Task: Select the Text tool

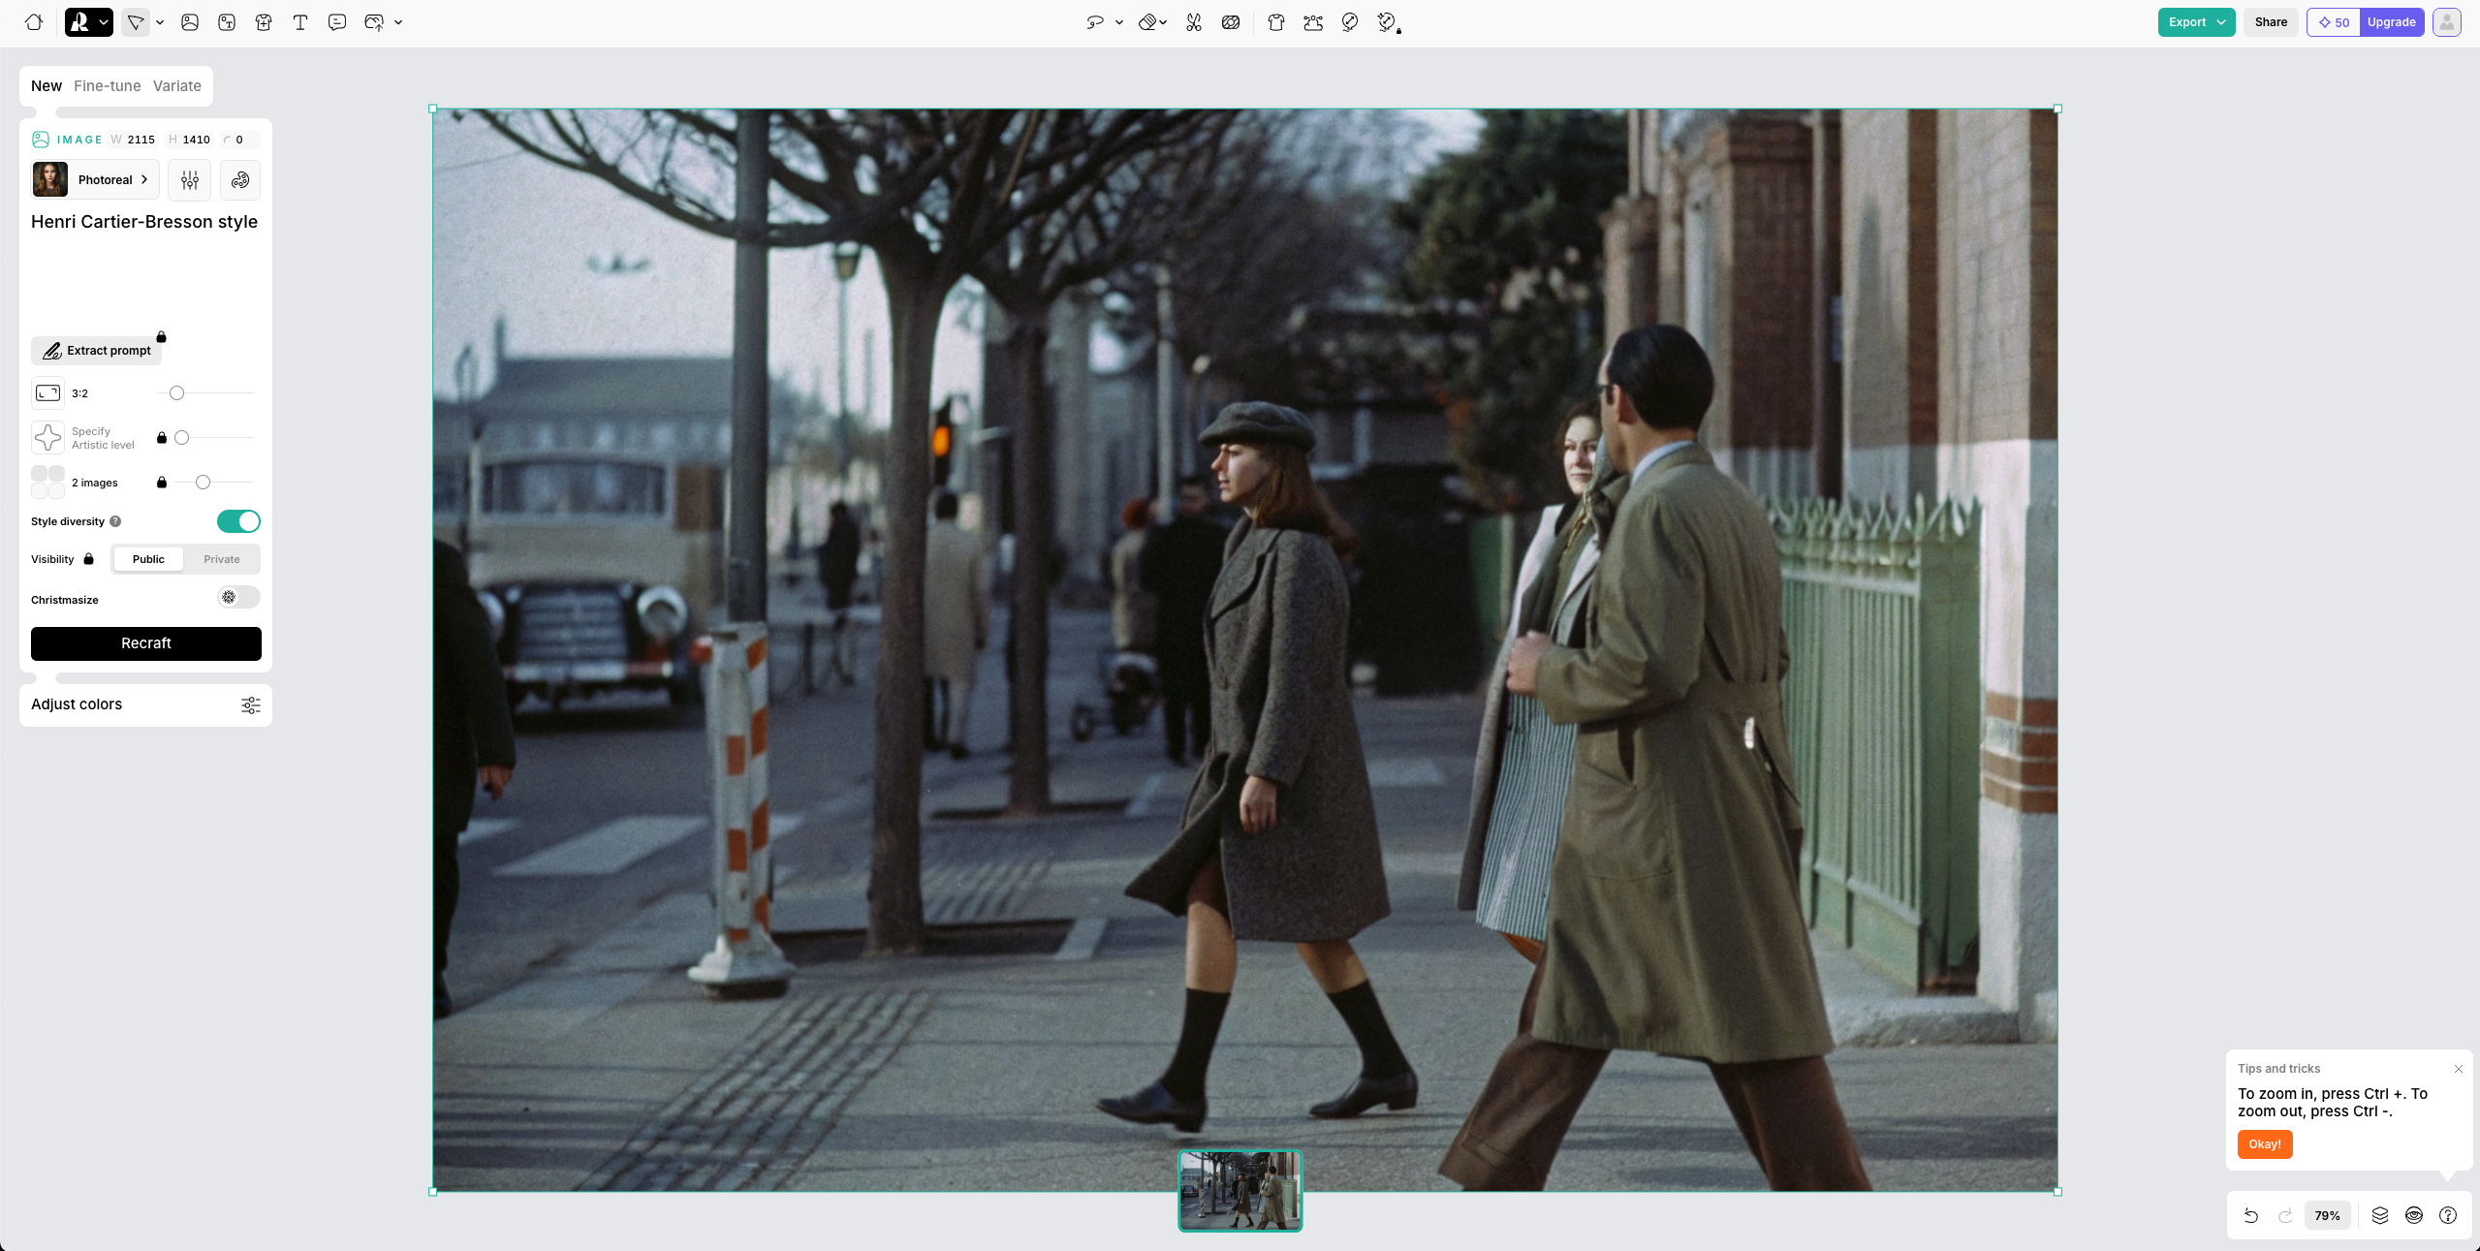Action: coord(300,22)
